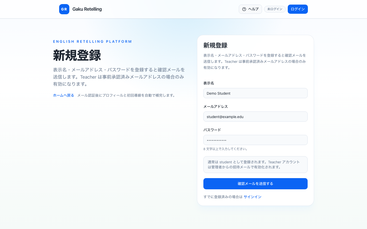367x229 pixels.
Task: Submit with 確認メールを送信する button
Action: coord(255,184)
